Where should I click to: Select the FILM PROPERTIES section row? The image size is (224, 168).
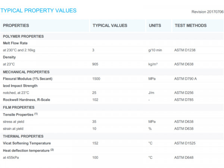19,107
